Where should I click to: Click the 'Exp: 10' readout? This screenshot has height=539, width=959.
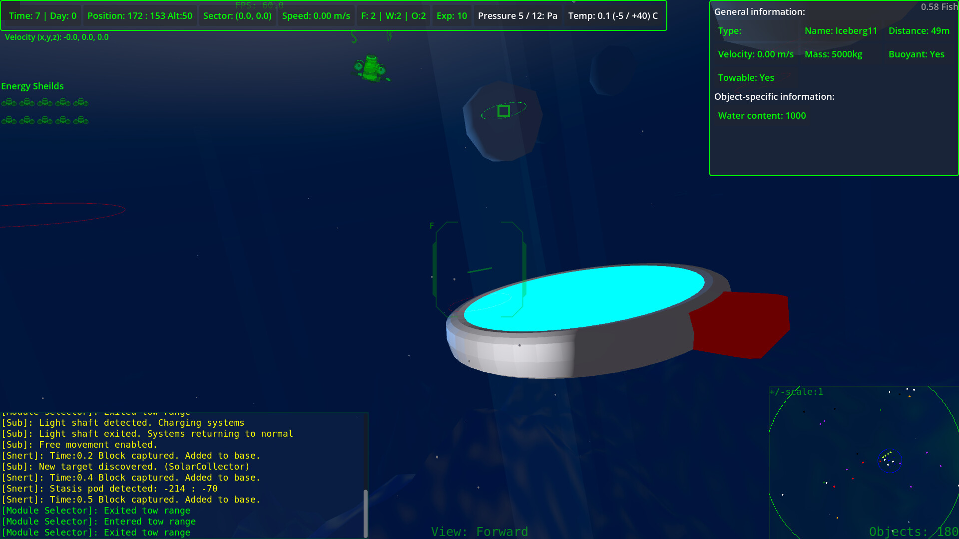tap(452, 16)
